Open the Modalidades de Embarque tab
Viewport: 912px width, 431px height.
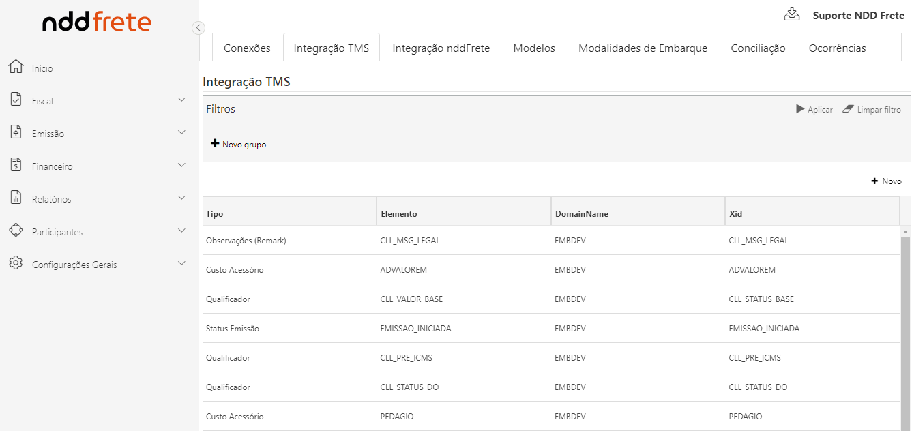click(643, 48)
